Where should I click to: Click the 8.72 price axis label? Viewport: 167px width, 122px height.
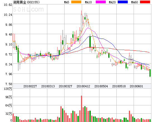tap(9, 54)
